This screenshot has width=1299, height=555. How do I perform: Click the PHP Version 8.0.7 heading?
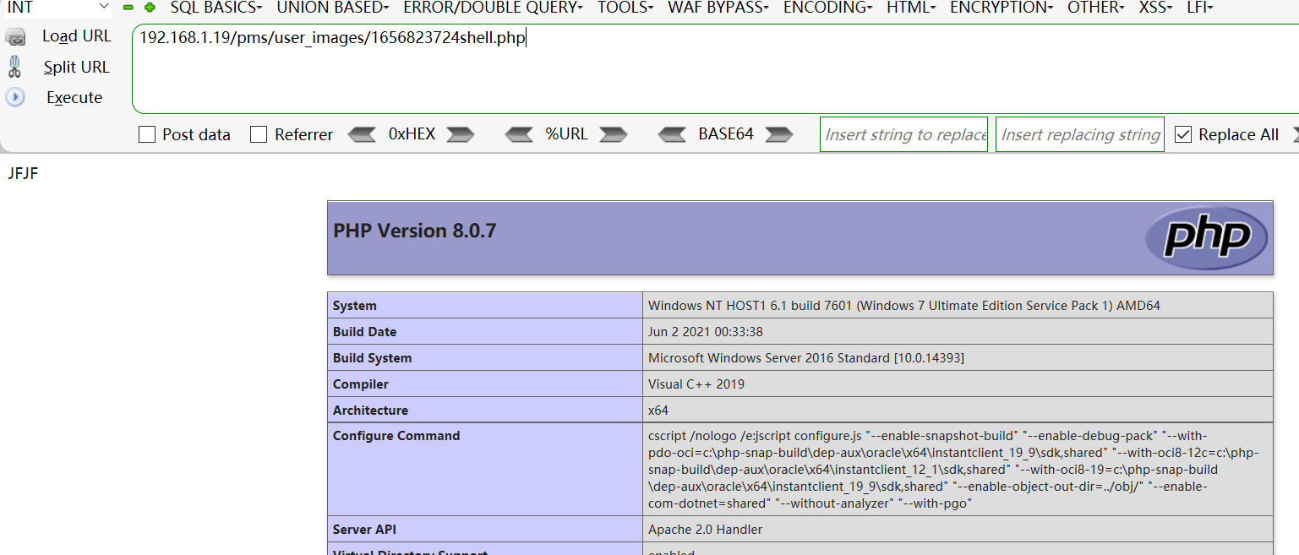click(x=415, y=230)
